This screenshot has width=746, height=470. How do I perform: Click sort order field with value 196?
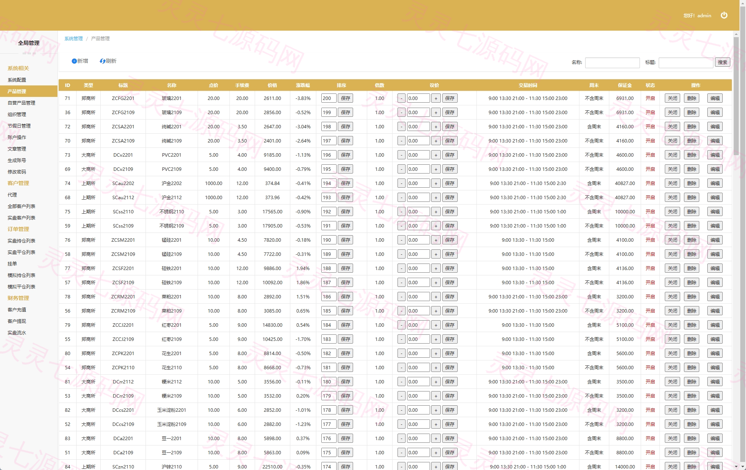click(x=329, y=155)
